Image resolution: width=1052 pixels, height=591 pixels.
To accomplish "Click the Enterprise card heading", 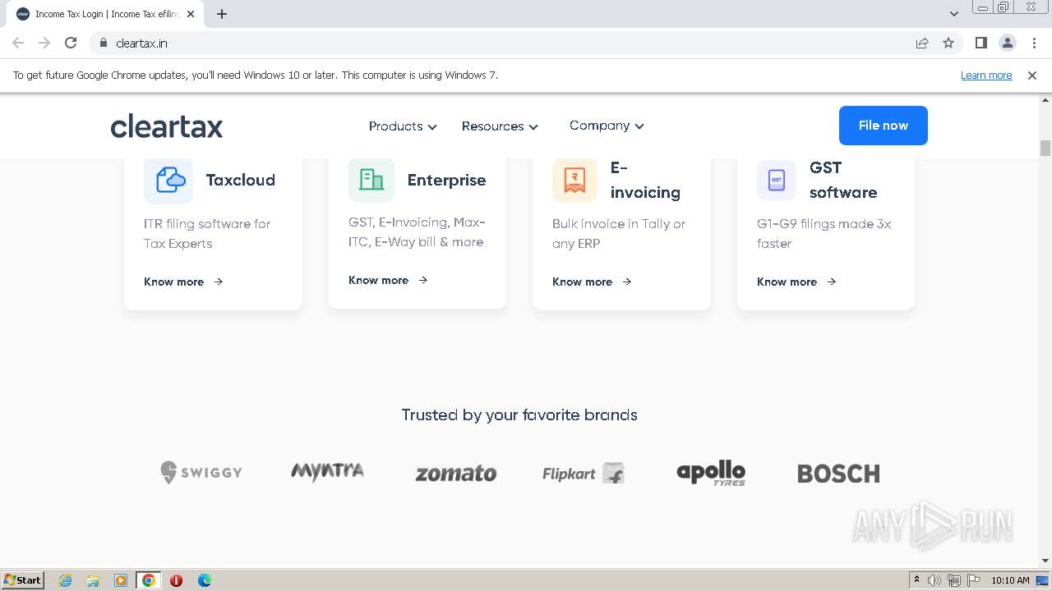I will (446, 180).
